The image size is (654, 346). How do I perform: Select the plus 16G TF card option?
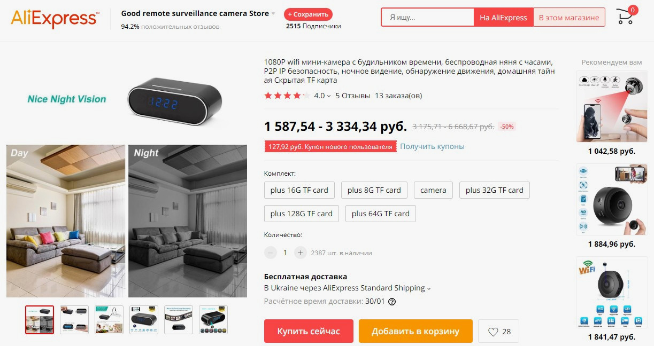[299, 190]
